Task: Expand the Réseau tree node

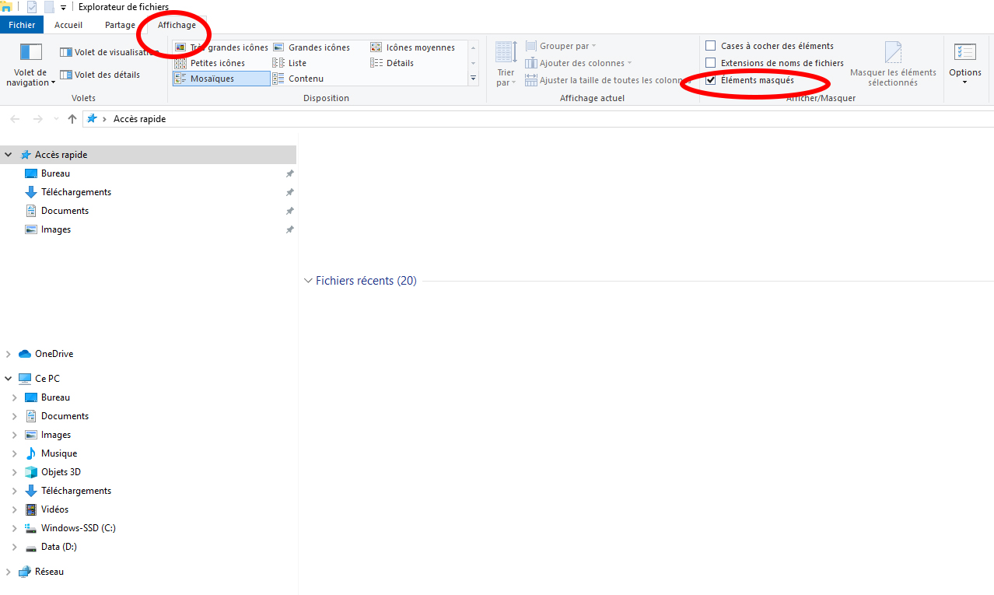Action: [9, 572]
